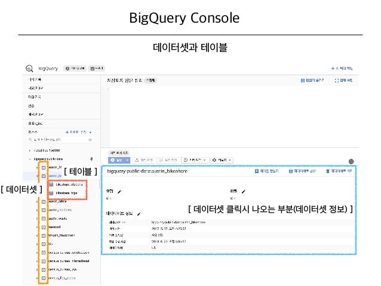
Task: Click the help icon beside the search field
Action: tap(90, 140)
